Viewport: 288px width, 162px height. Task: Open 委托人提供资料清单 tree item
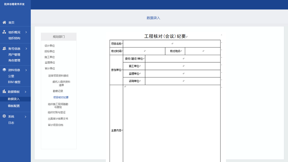61,83
